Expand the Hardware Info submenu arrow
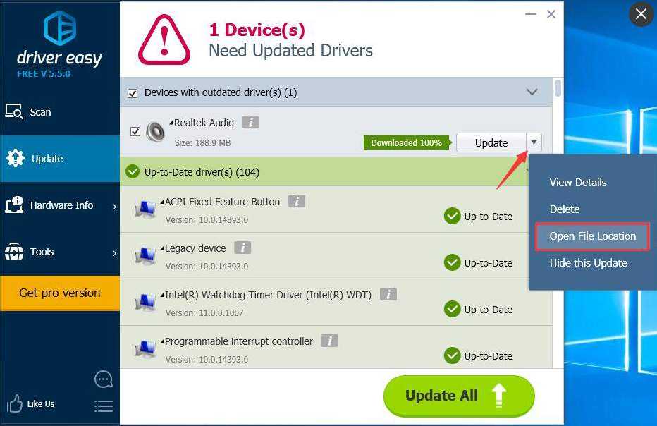Image resolution: width=657 pixels, height=426 pixels. pyautogui.click(x=114, y=206)
